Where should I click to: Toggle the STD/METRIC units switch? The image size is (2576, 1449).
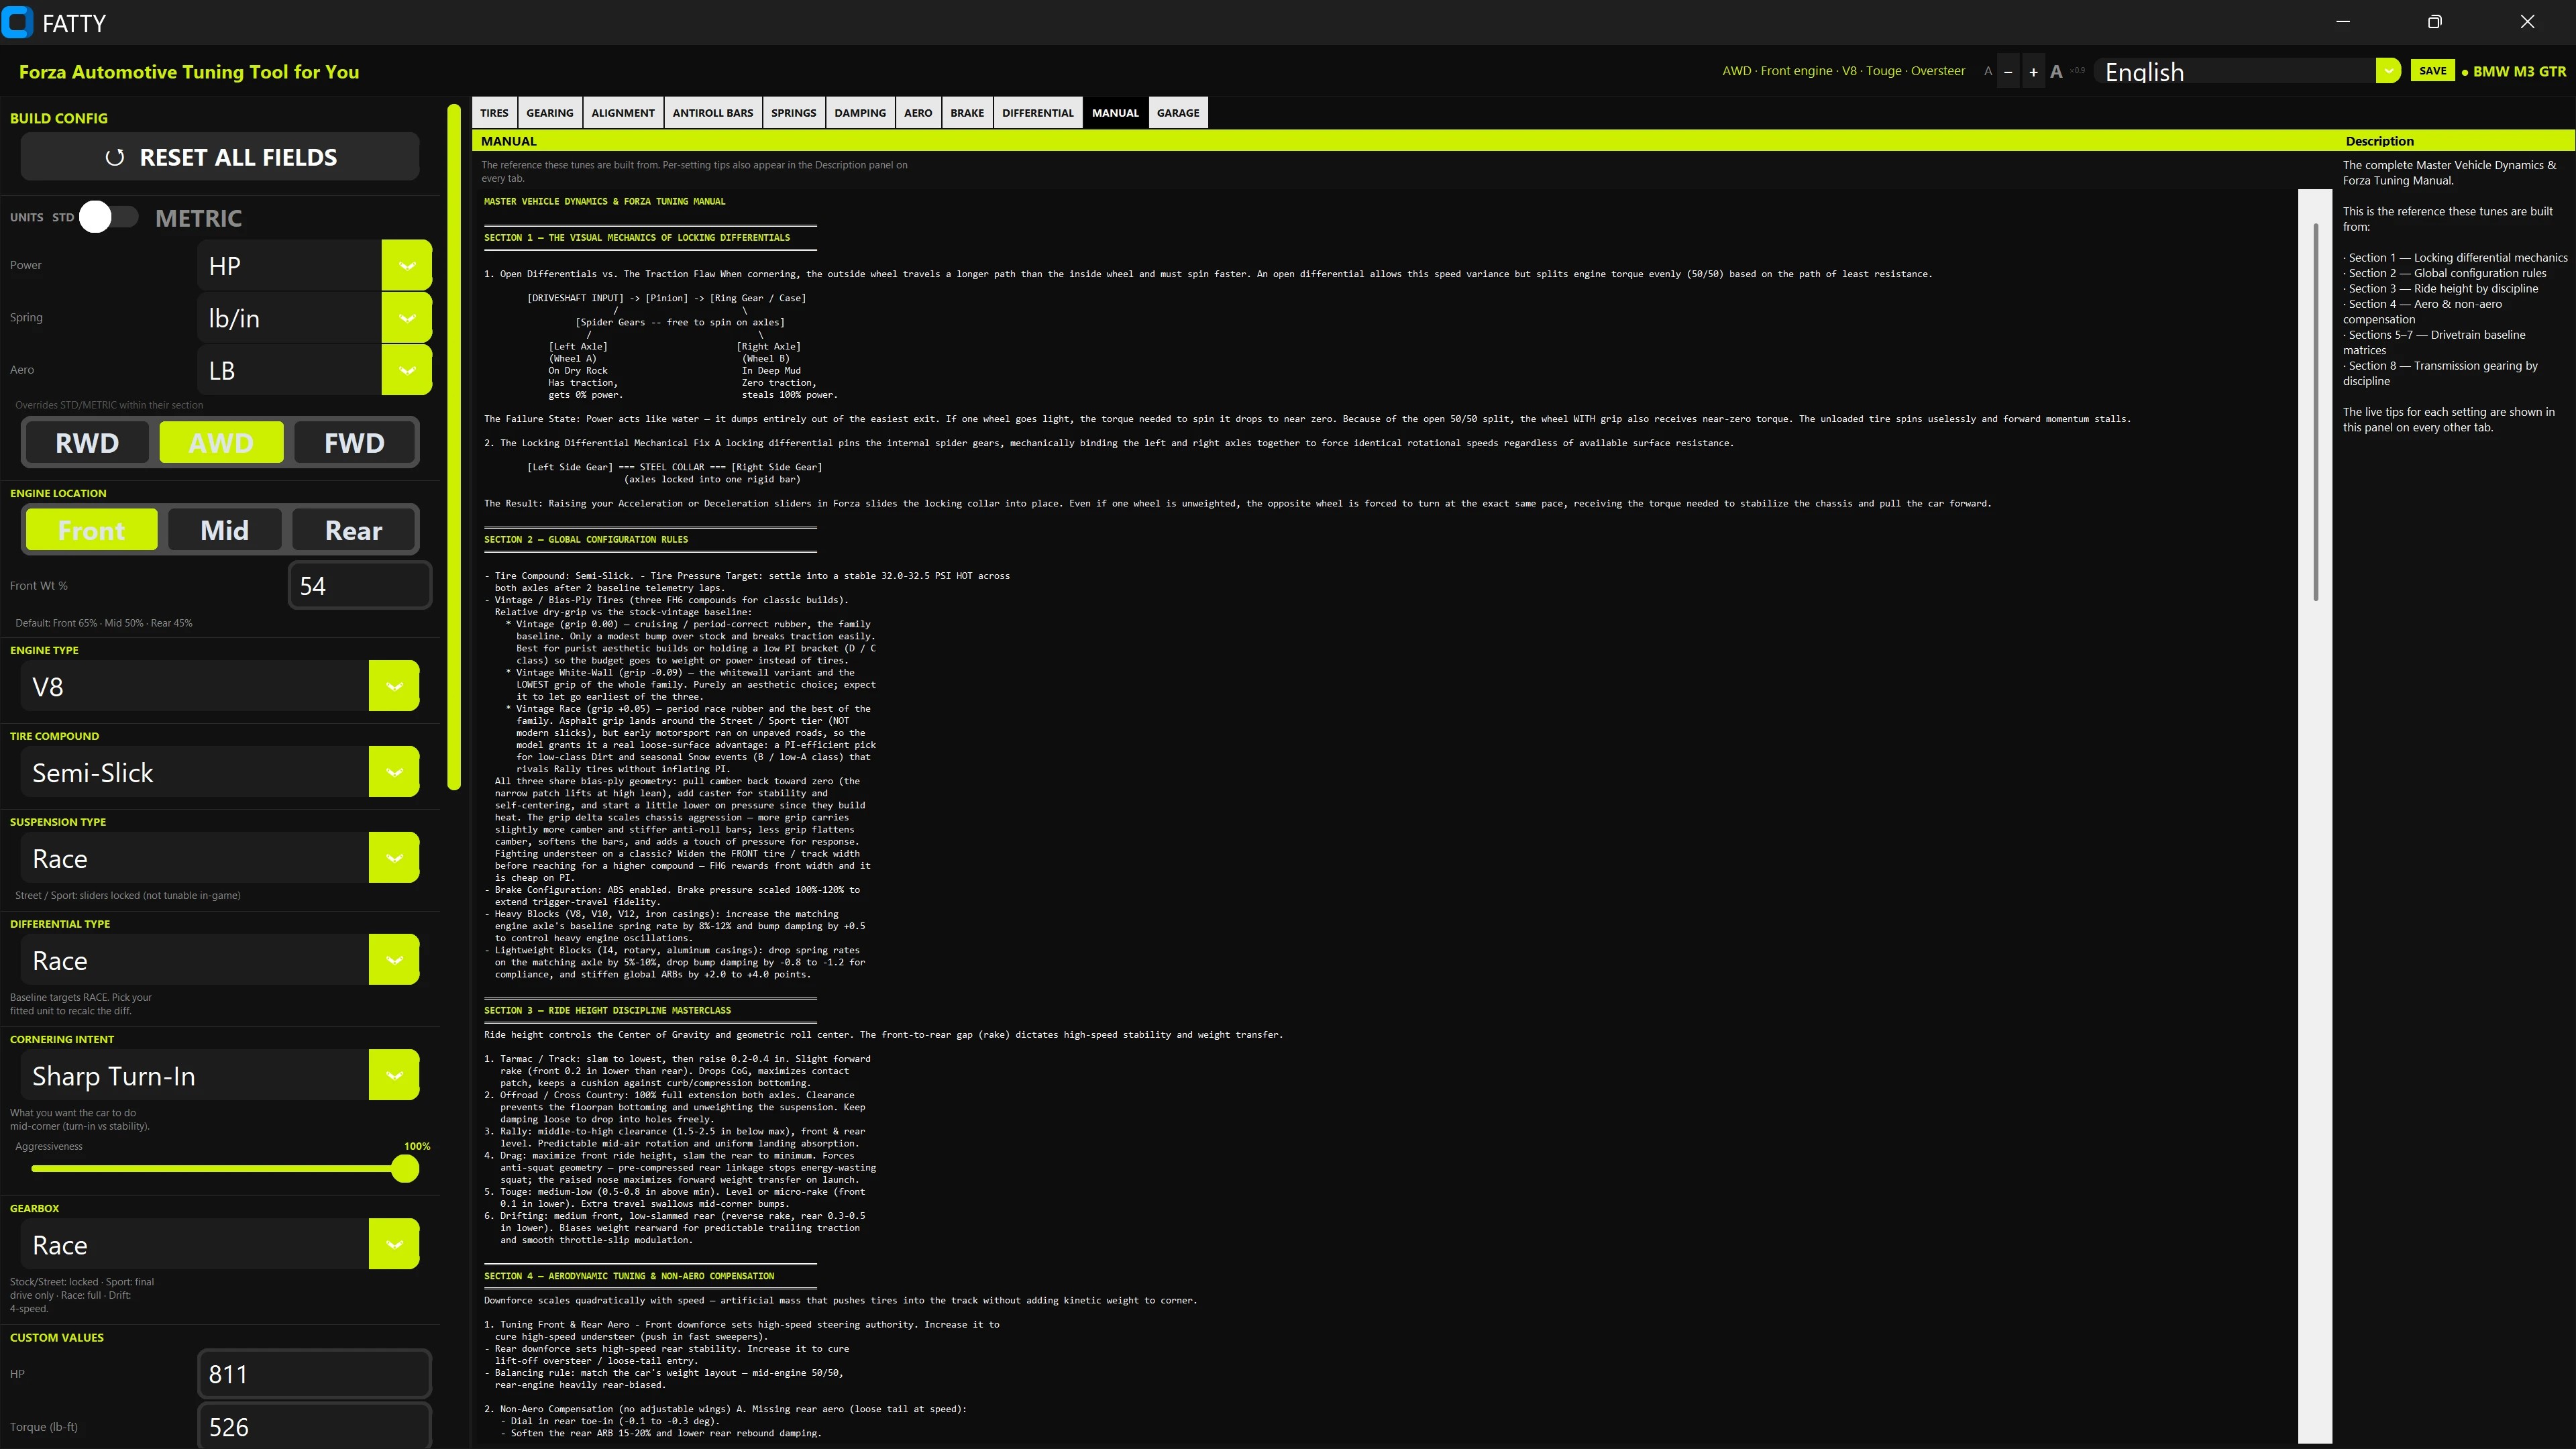point(109,217)
